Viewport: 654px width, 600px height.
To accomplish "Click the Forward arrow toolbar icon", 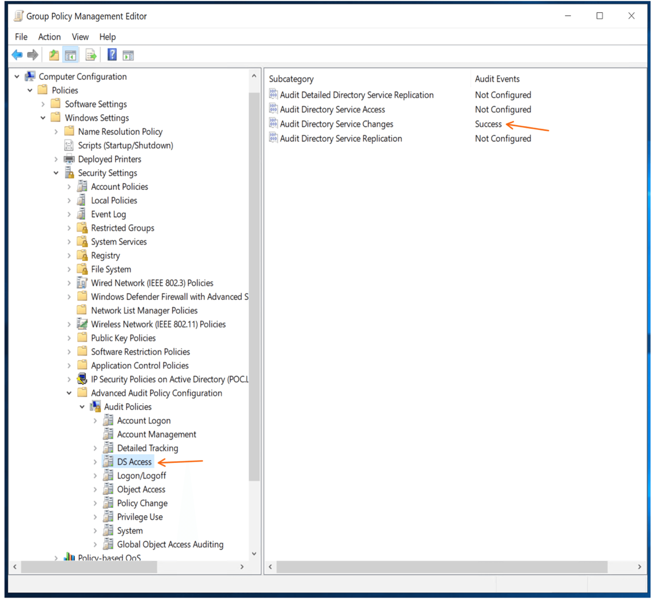I will coord(32,55).
